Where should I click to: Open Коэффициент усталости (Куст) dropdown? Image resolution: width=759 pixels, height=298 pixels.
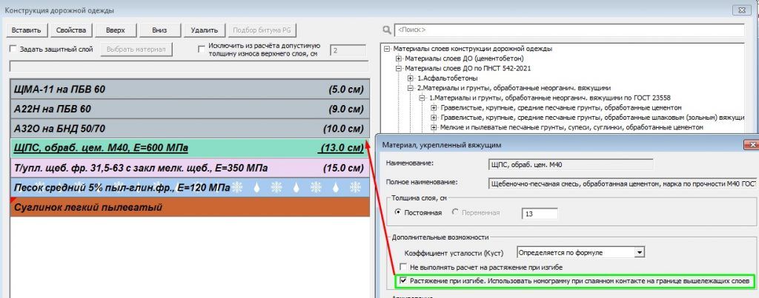pyautogui.click(x=640, y=252)
